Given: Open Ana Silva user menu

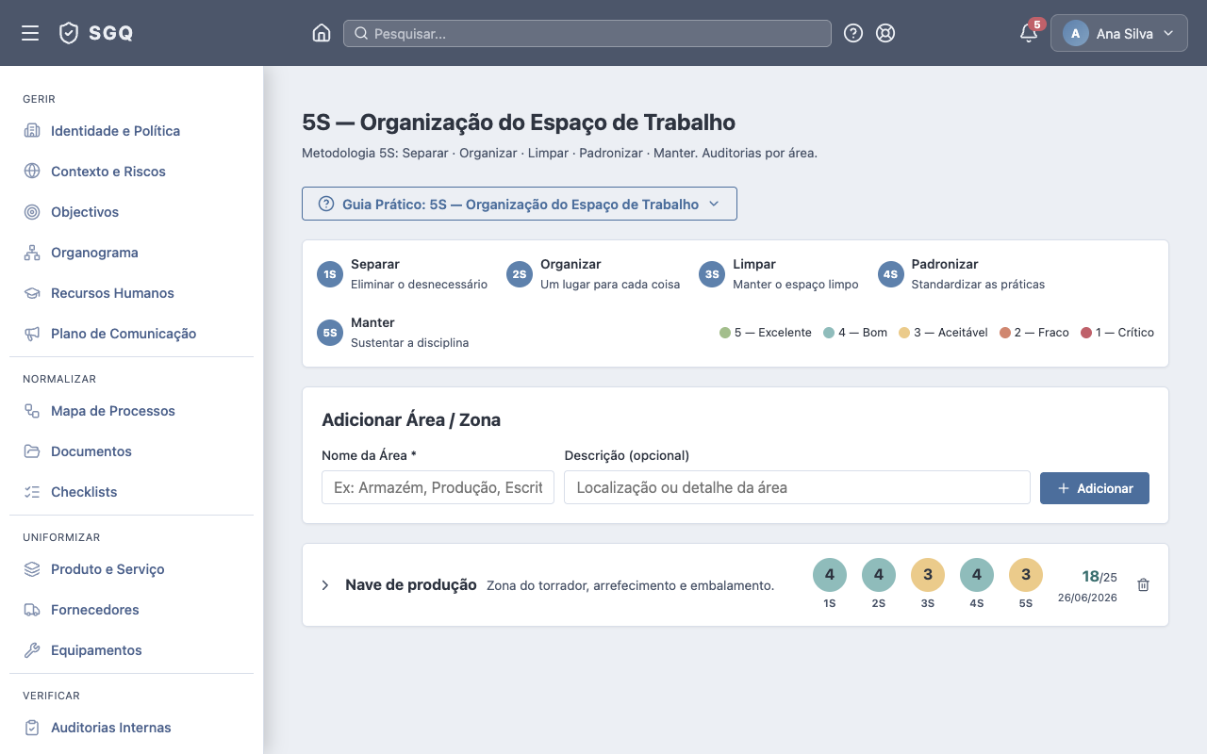Looking at the screenshot, I should pos(1119,33).
